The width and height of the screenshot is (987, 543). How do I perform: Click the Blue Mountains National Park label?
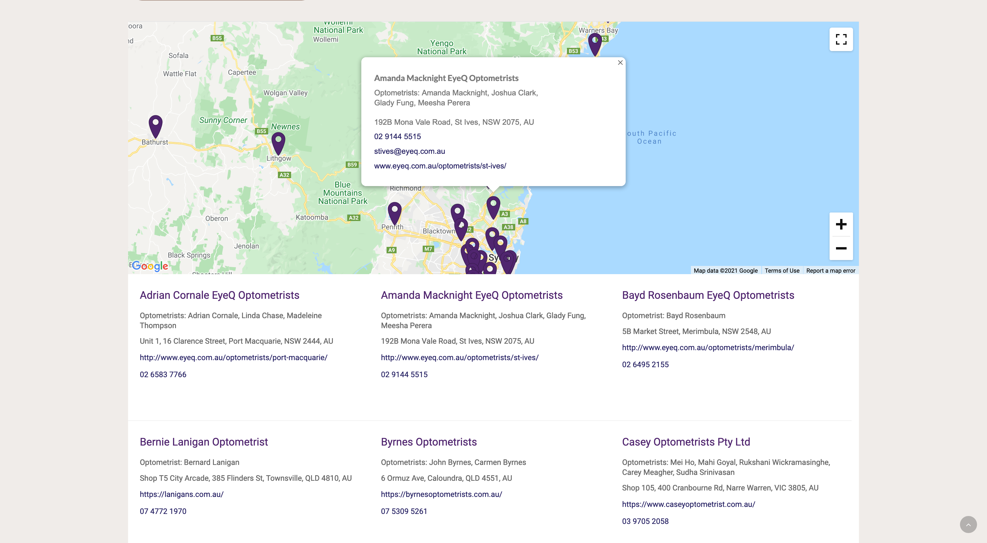pyautogui.click(x=343, y=193)
